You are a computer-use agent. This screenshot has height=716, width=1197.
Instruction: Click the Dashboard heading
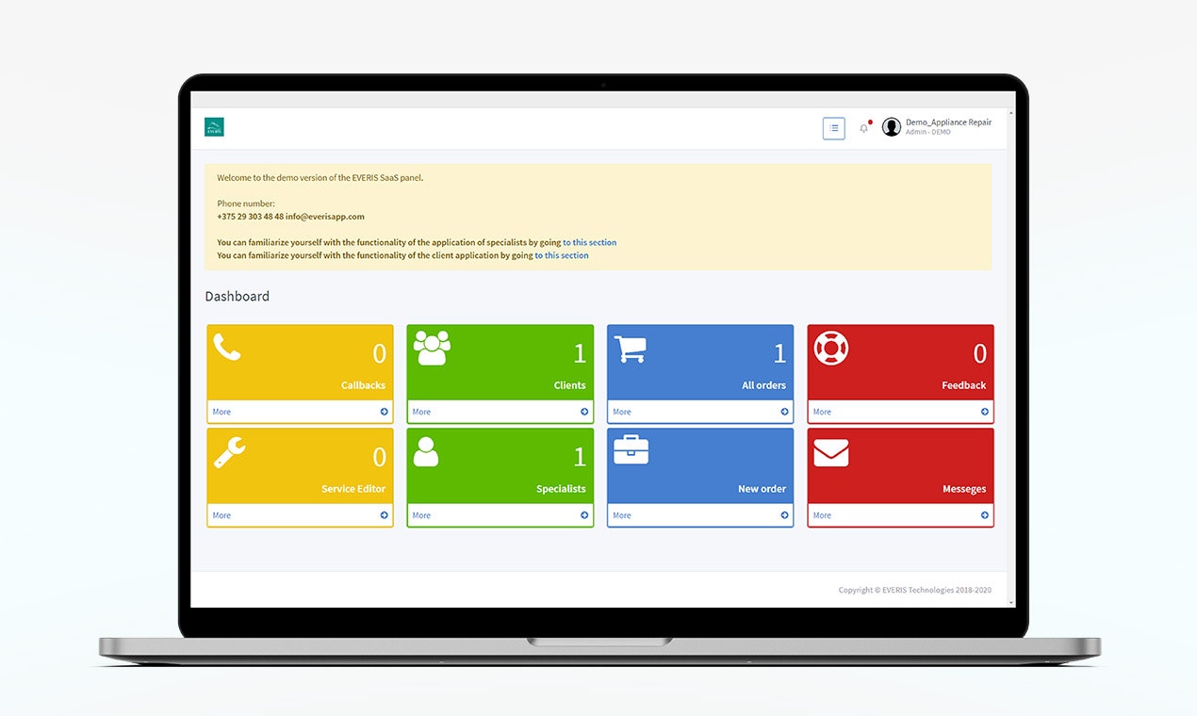pyautogui.click(x=238, y=296)
